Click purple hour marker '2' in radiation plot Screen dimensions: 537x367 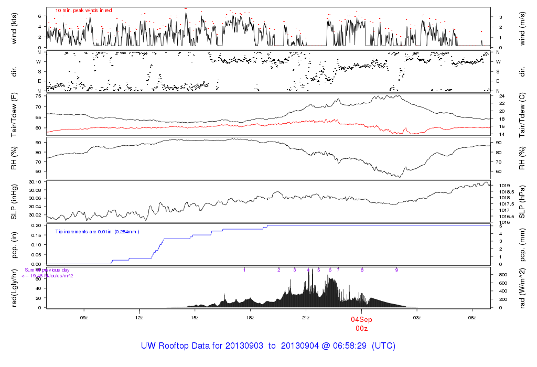pos(279,270)
